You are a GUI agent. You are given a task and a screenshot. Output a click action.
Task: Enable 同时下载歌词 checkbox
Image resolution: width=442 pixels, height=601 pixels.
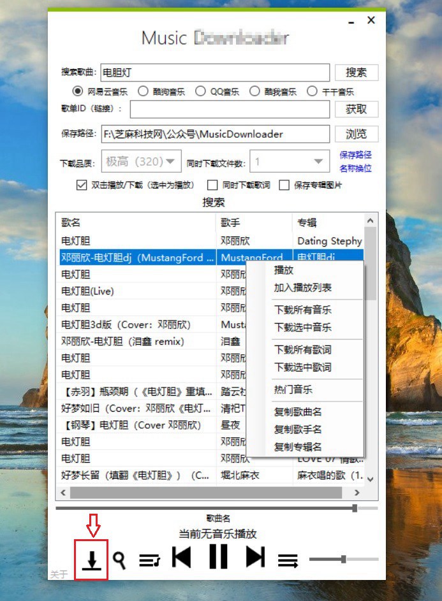(212, 185)
